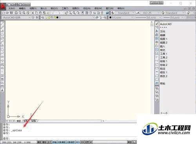Screen dimensions: 196x144
Task: Select the Multiline Text A tool
Action: coord(2,90)
